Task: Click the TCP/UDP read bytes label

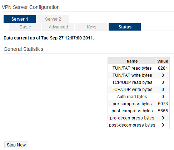Action: click(132, 82)
